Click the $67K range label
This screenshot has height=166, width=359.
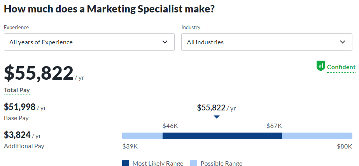274,126
